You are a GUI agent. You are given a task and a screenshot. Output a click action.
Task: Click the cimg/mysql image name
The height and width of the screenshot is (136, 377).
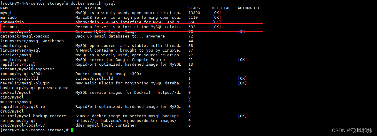[x=12, y=97]
